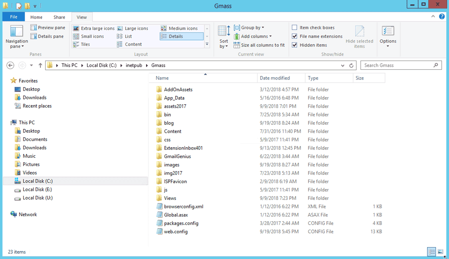The width and height of the screenshot is (449, 259).
Task: Click inside the Search Gmass box
Action: 399,65
